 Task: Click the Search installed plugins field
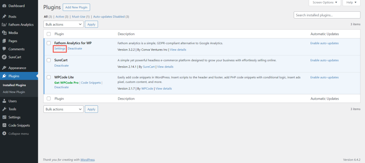(327, 15)
